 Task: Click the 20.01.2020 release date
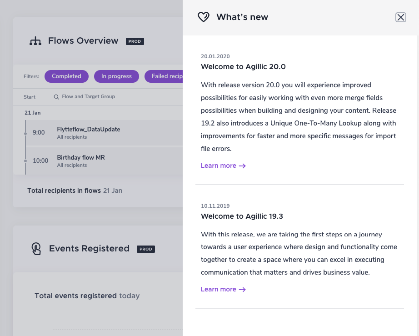click(x=215, y=56)
